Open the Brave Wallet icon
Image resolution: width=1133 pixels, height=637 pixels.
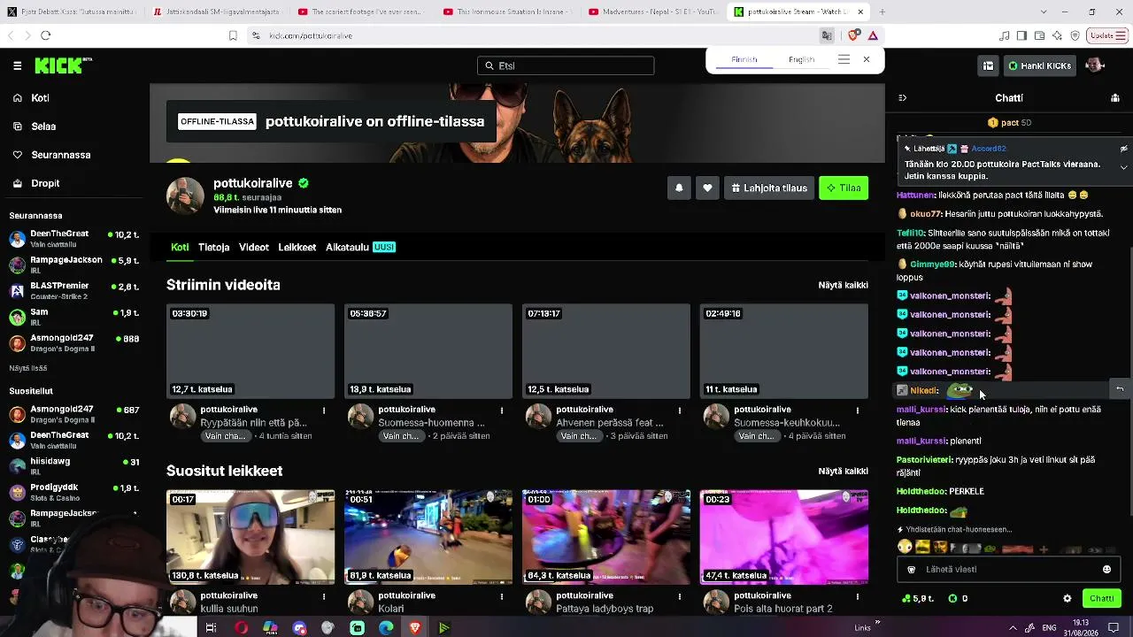(x=1039, y=35)
